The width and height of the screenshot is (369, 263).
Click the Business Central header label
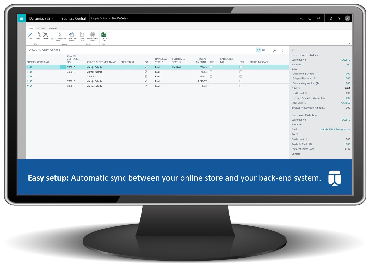[x=73, y=19]
